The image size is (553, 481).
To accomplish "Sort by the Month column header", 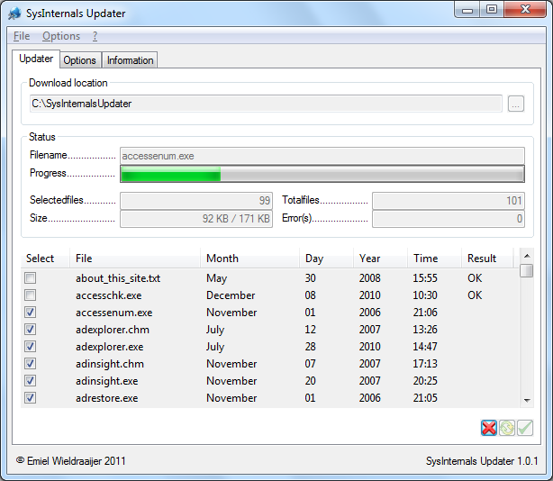I will (x=249, y=259).
